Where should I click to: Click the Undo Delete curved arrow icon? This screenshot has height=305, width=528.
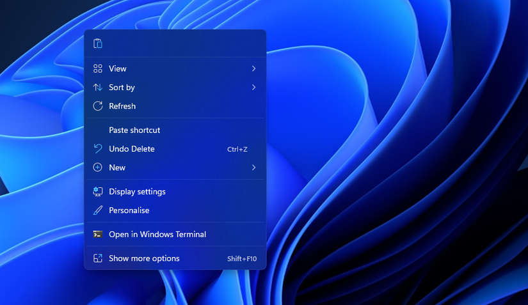[98, 148]
